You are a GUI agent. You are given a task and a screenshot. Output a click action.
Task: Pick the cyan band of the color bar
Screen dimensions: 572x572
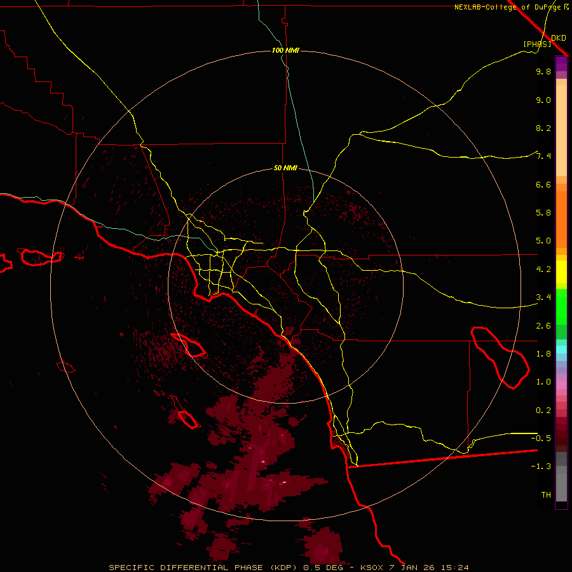click(x=561, y=350)
